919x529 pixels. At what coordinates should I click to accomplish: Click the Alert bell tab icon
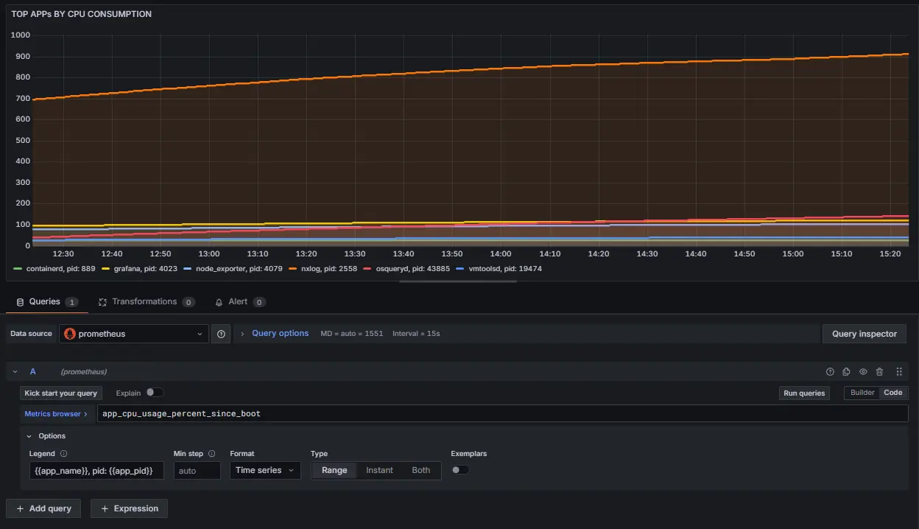click(x=219, y=302)
